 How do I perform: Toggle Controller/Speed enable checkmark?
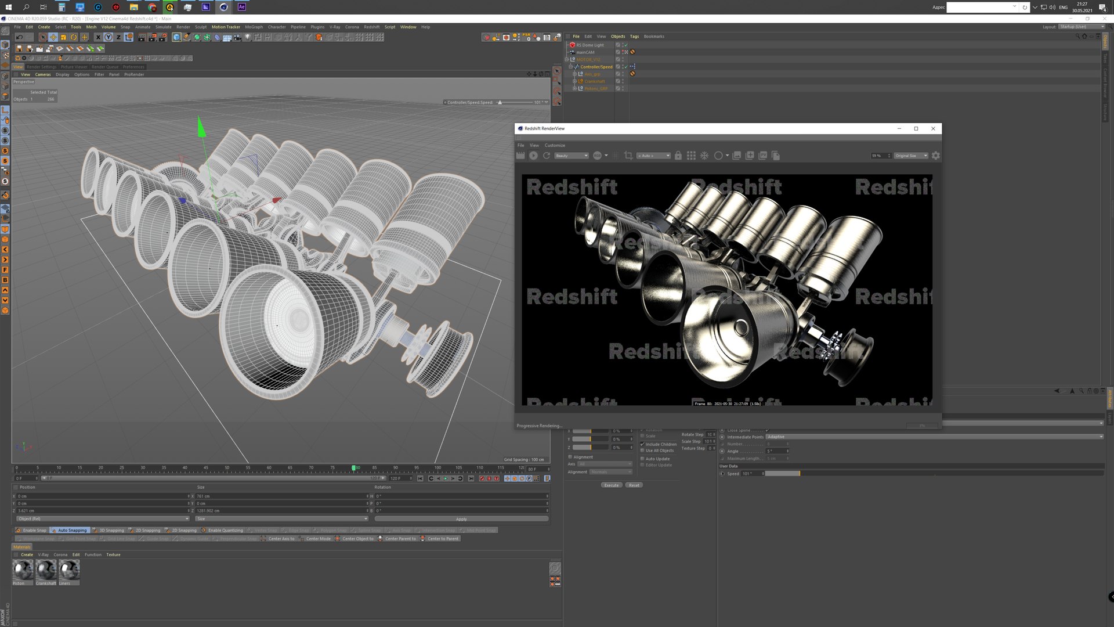(x=625, y=67)
